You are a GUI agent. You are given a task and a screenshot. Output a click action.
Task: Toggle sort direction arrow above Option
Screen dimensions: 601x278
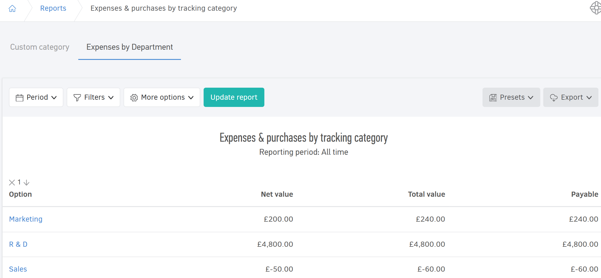coord(26,183)
